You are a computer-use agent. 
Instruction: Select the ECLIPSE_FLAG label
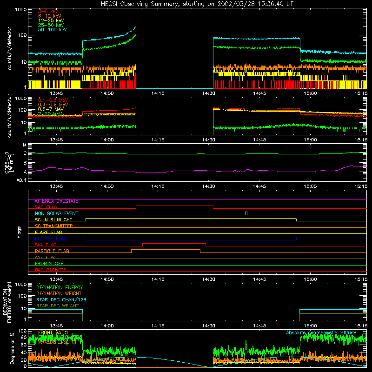51,239
